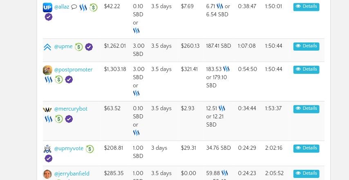Viewport: 349px width, 180px height.
Task: Open the @allaz profile link
Action: tap(62, 7)
